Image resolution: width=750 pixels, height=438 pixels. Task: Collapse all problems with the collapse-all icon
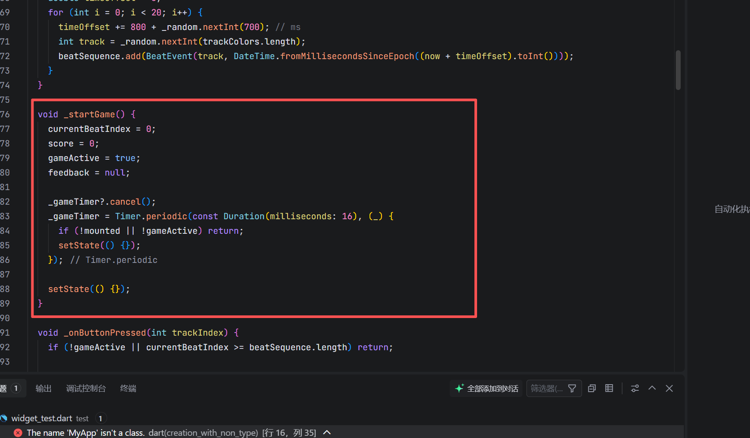tap(592, 389)
